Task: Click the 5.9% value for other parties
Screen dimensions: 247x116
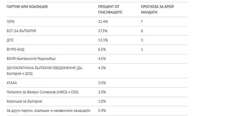Action: (102, 111)
